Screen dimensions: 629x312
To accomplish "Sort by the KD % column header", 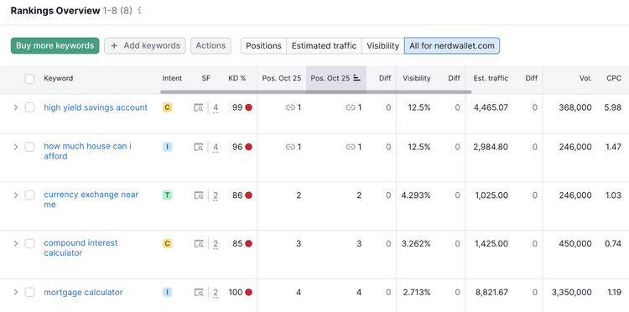I will pyautogui.click(x=237, y=79).
